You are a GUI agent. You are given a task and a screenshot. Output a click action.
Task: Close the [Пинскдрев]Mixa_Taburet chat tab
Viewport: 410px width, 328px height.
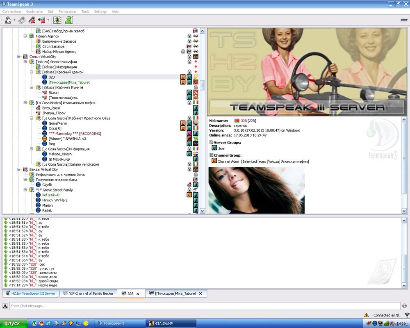pos(200,294)
